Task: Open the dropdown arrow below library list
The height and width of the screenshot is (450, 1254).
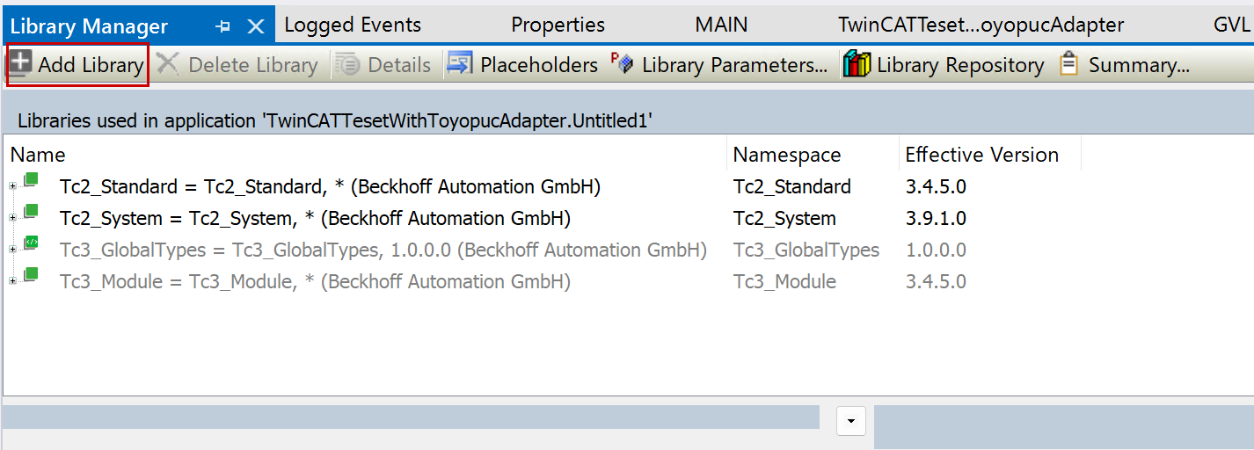Action: click(850, 421)
